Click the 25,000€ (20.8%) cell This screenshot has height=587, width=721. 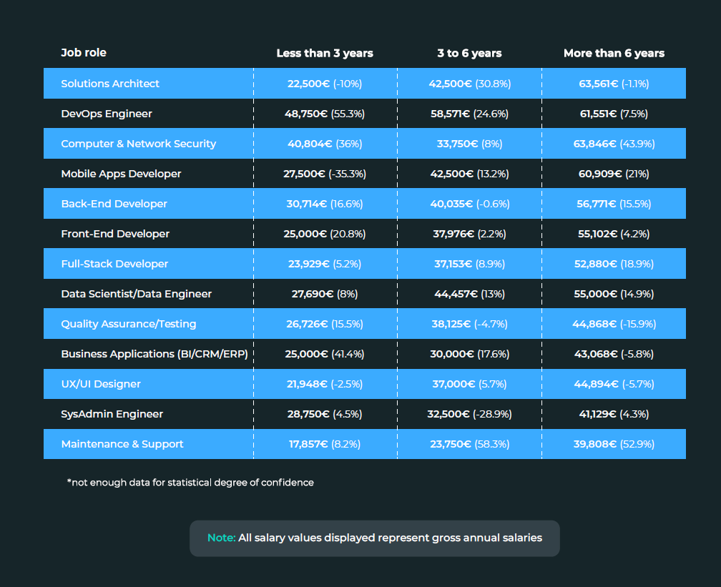coord(325,234)
